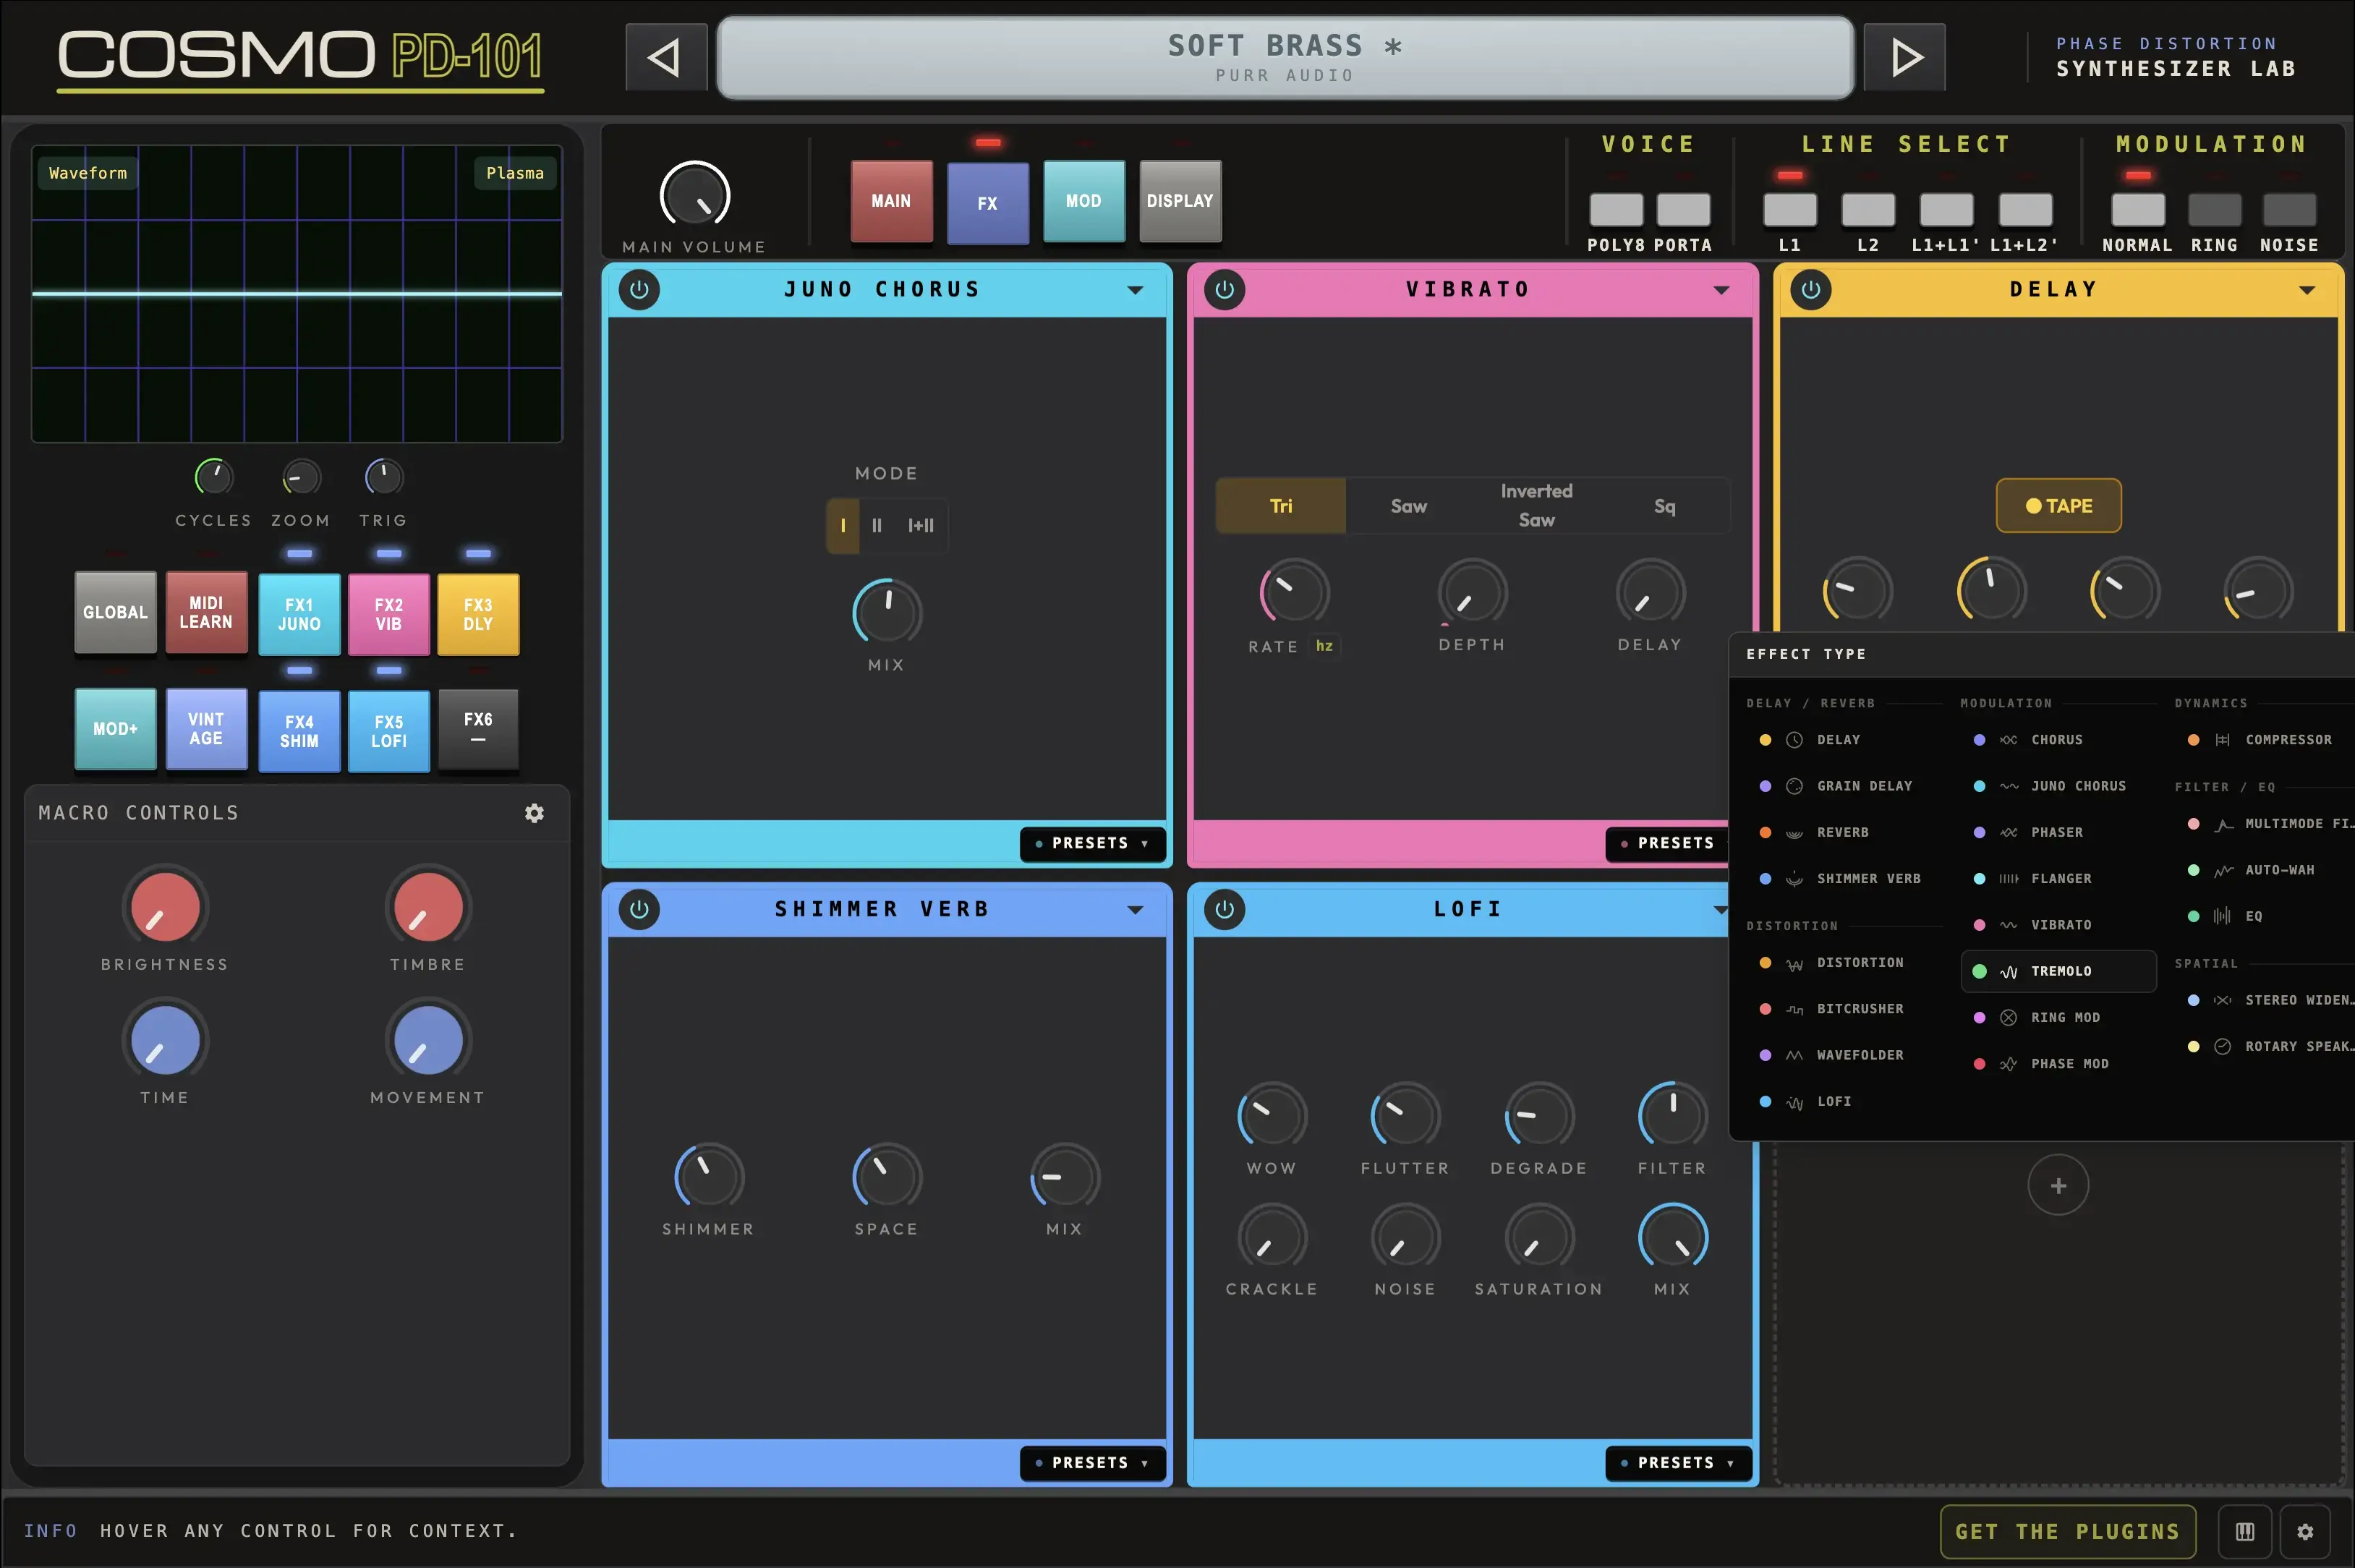Choose Rotary Speaker effect type
The image size is (2355, 1568).
click(2266, 1046)
